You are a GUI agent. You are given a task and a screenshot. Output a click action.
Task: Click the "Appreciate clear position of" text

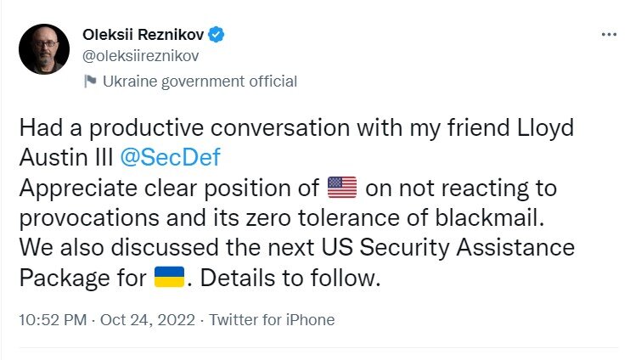click(x=168, y=188)
